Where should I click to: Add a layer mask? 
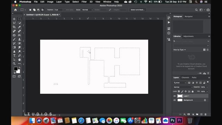(x=189, y=114)
